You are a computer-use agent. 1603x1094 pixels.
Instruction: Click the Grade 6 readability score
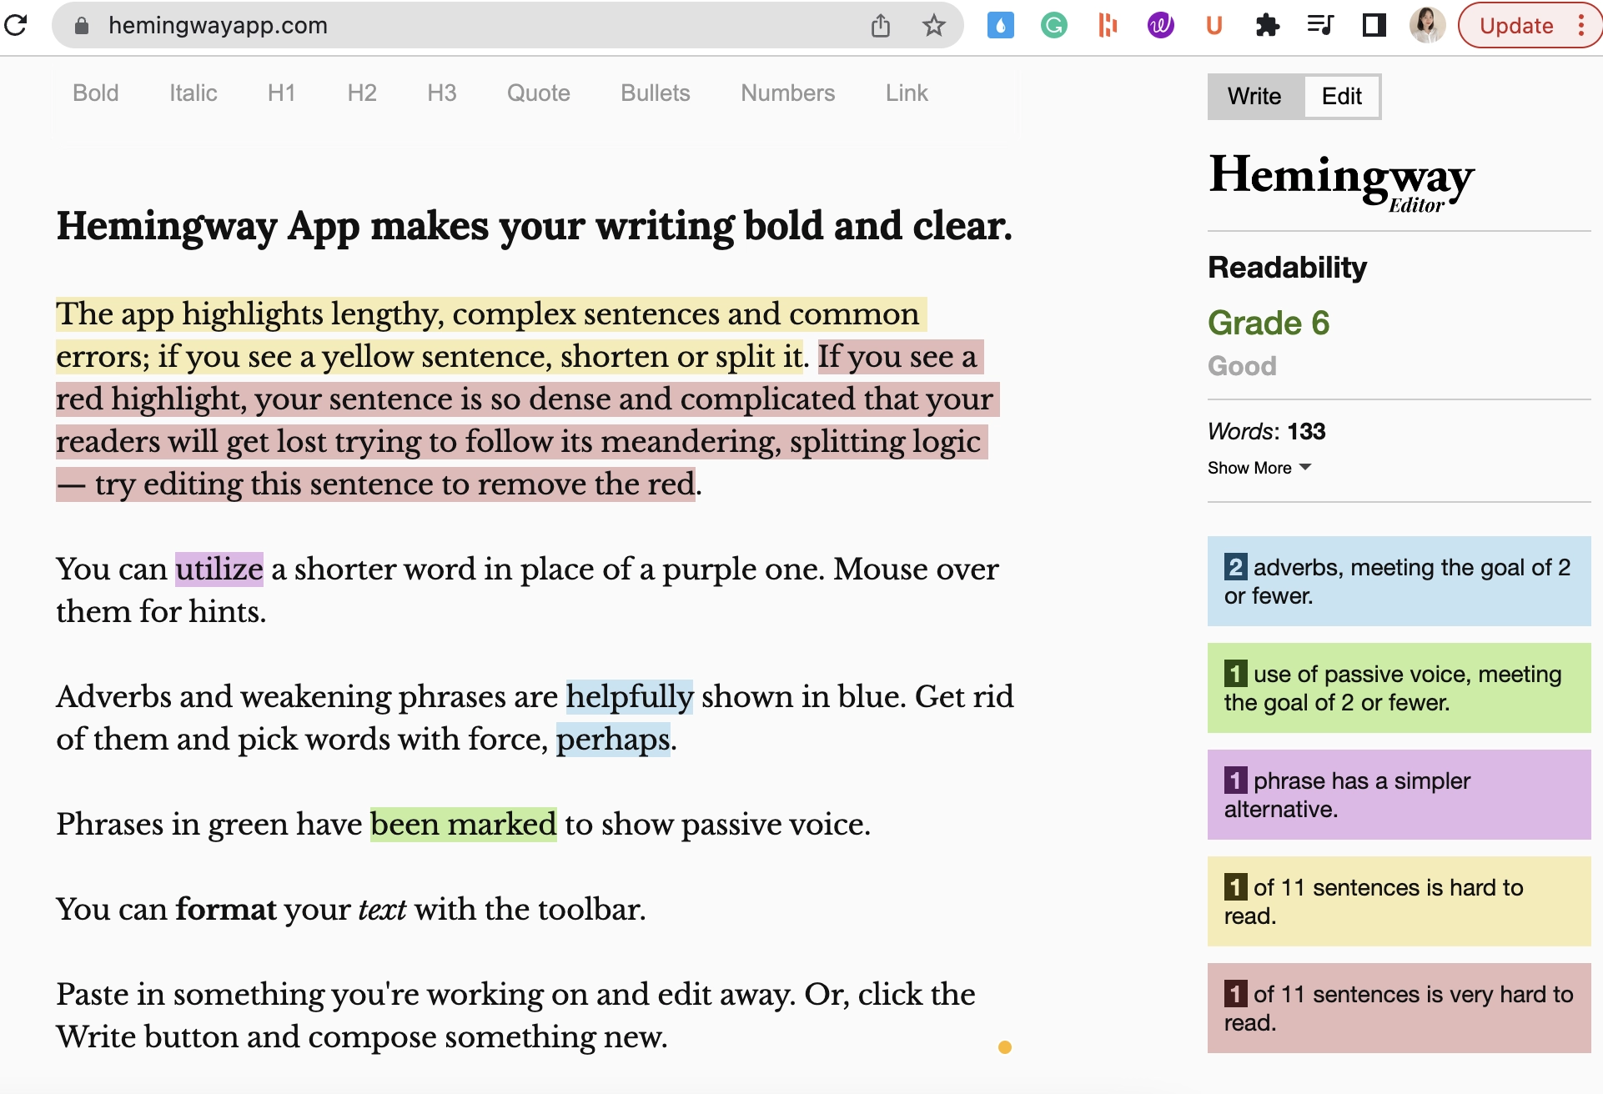pyautogui.click(x=1269, y=323)
